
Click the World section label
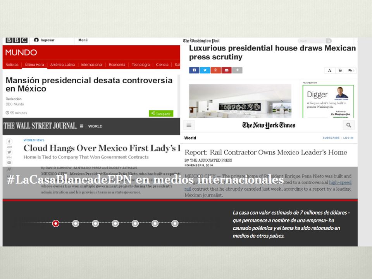[190, 138]
